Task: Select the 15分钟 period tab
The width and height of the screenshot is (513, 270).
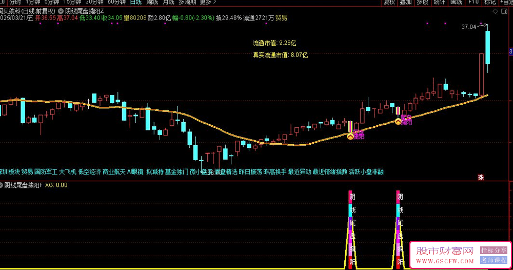Action: click(x=72, y=2)
